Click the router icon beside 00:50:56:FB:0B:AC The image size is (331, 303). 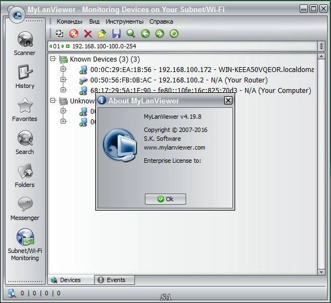tap(83, 80)
